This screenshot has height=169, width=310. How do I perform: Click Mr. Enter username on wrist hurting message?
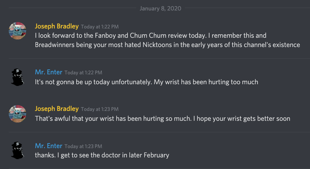pyautogui.click(x=49, y=72)
